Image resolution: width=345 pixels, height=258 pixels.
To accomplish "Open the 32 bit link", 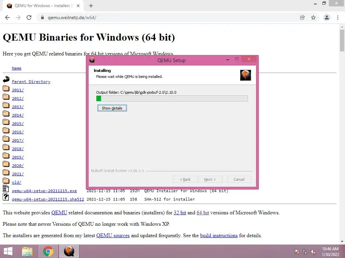I will 180,213.
